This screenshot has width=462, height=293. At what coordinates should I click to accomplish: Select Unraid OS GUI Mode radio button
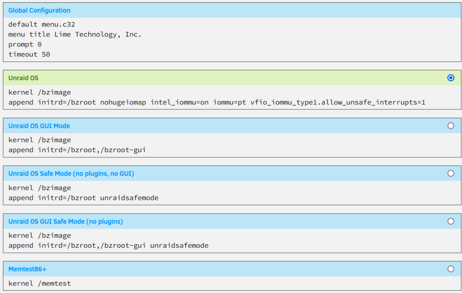click(450, 126)
